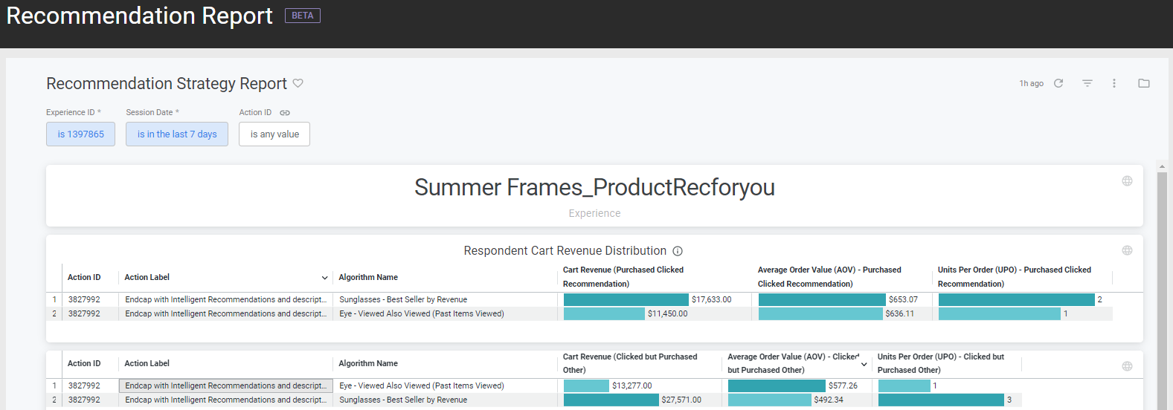Open the Average Order Value column chevron in bottom table

tap(864, 364)
